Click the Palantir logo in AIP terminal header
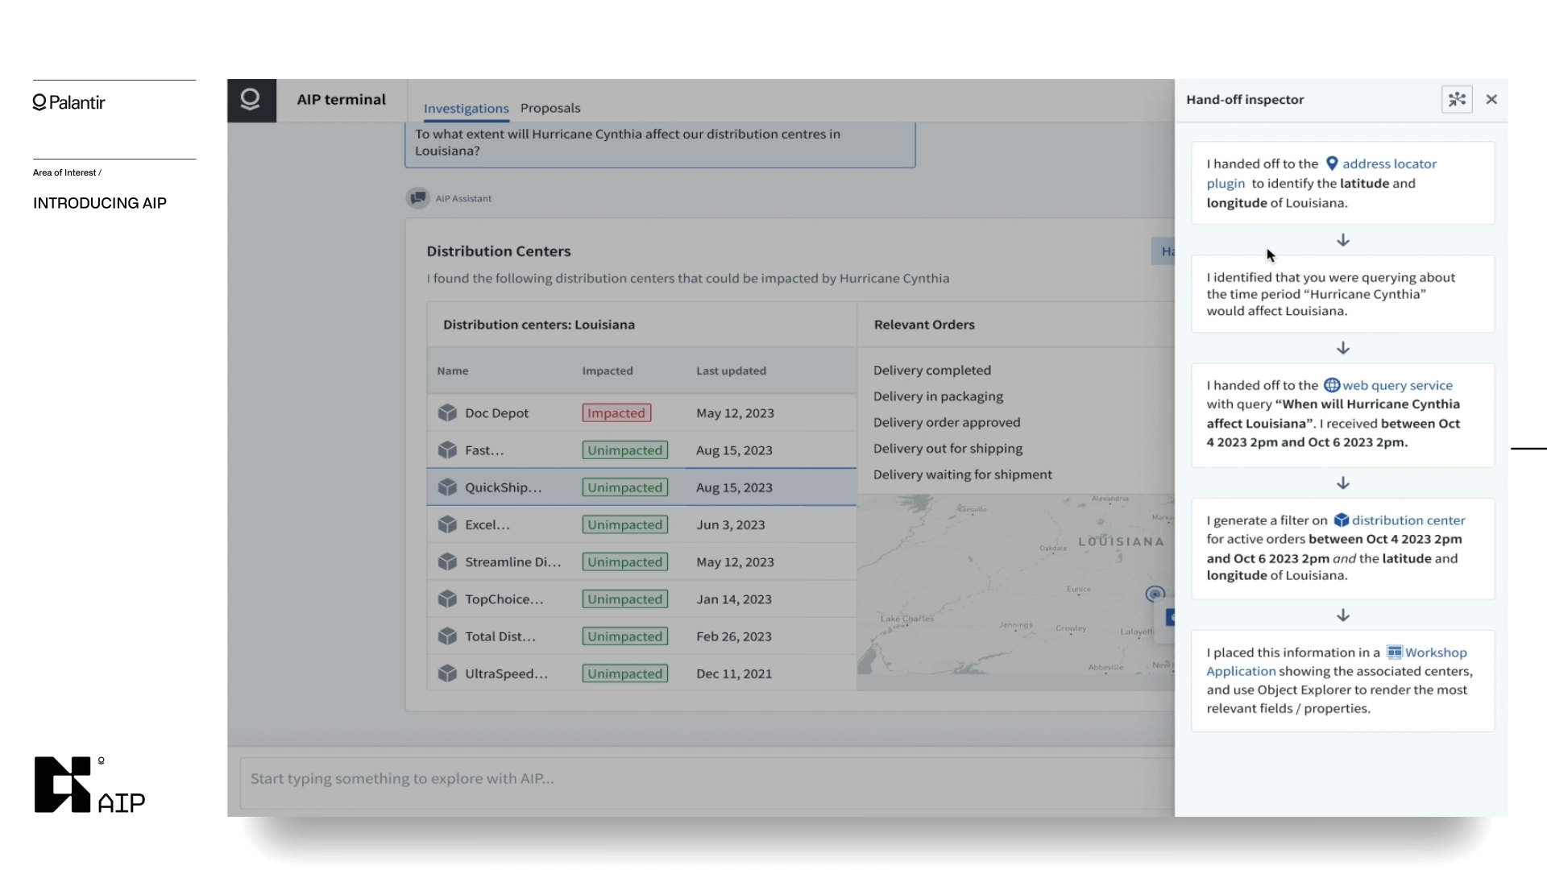 (x=251, y=100)
